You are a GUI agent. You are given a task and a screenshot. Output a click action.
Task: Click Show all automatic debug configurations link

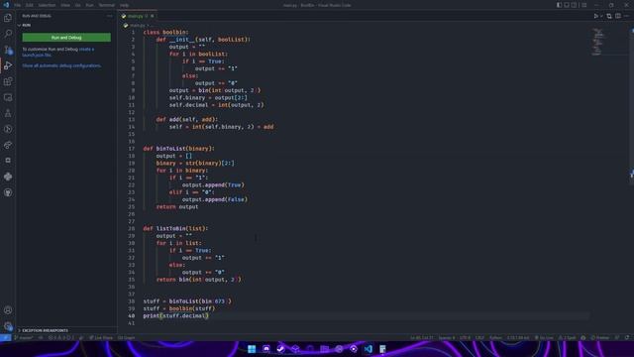point(61,65)
